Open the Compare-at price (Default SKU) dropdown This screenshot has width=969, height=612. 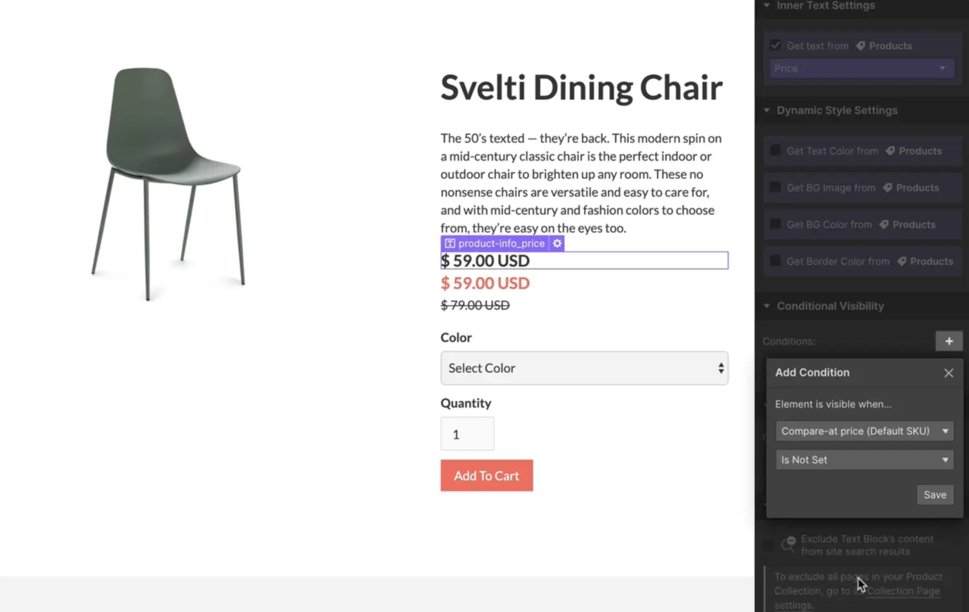864,431
